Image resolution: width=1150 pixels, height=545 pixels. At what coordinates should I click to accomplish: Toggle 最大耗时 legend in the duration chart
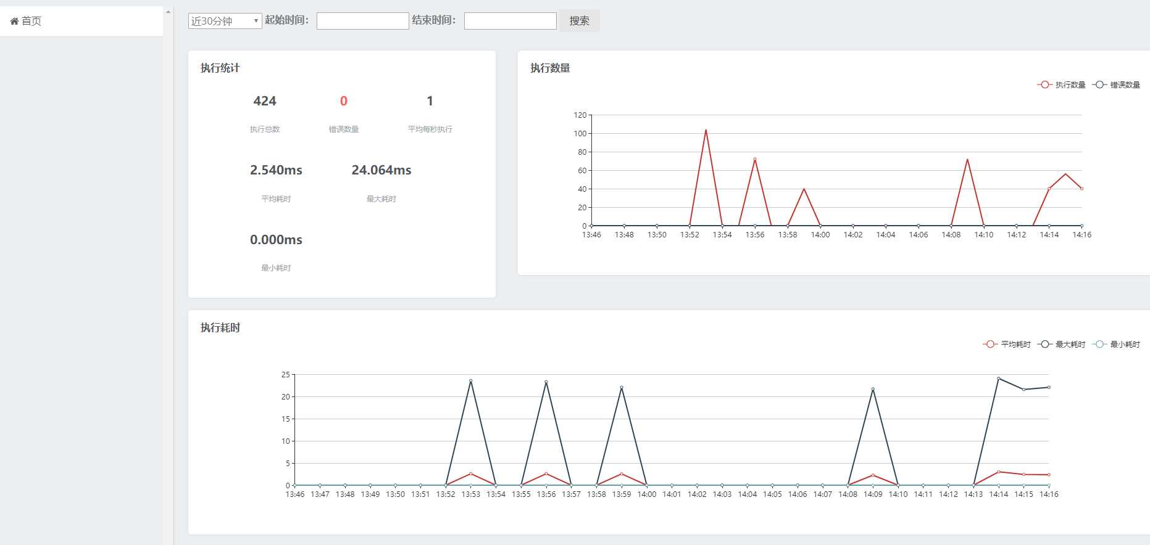tap(1061, 345)
